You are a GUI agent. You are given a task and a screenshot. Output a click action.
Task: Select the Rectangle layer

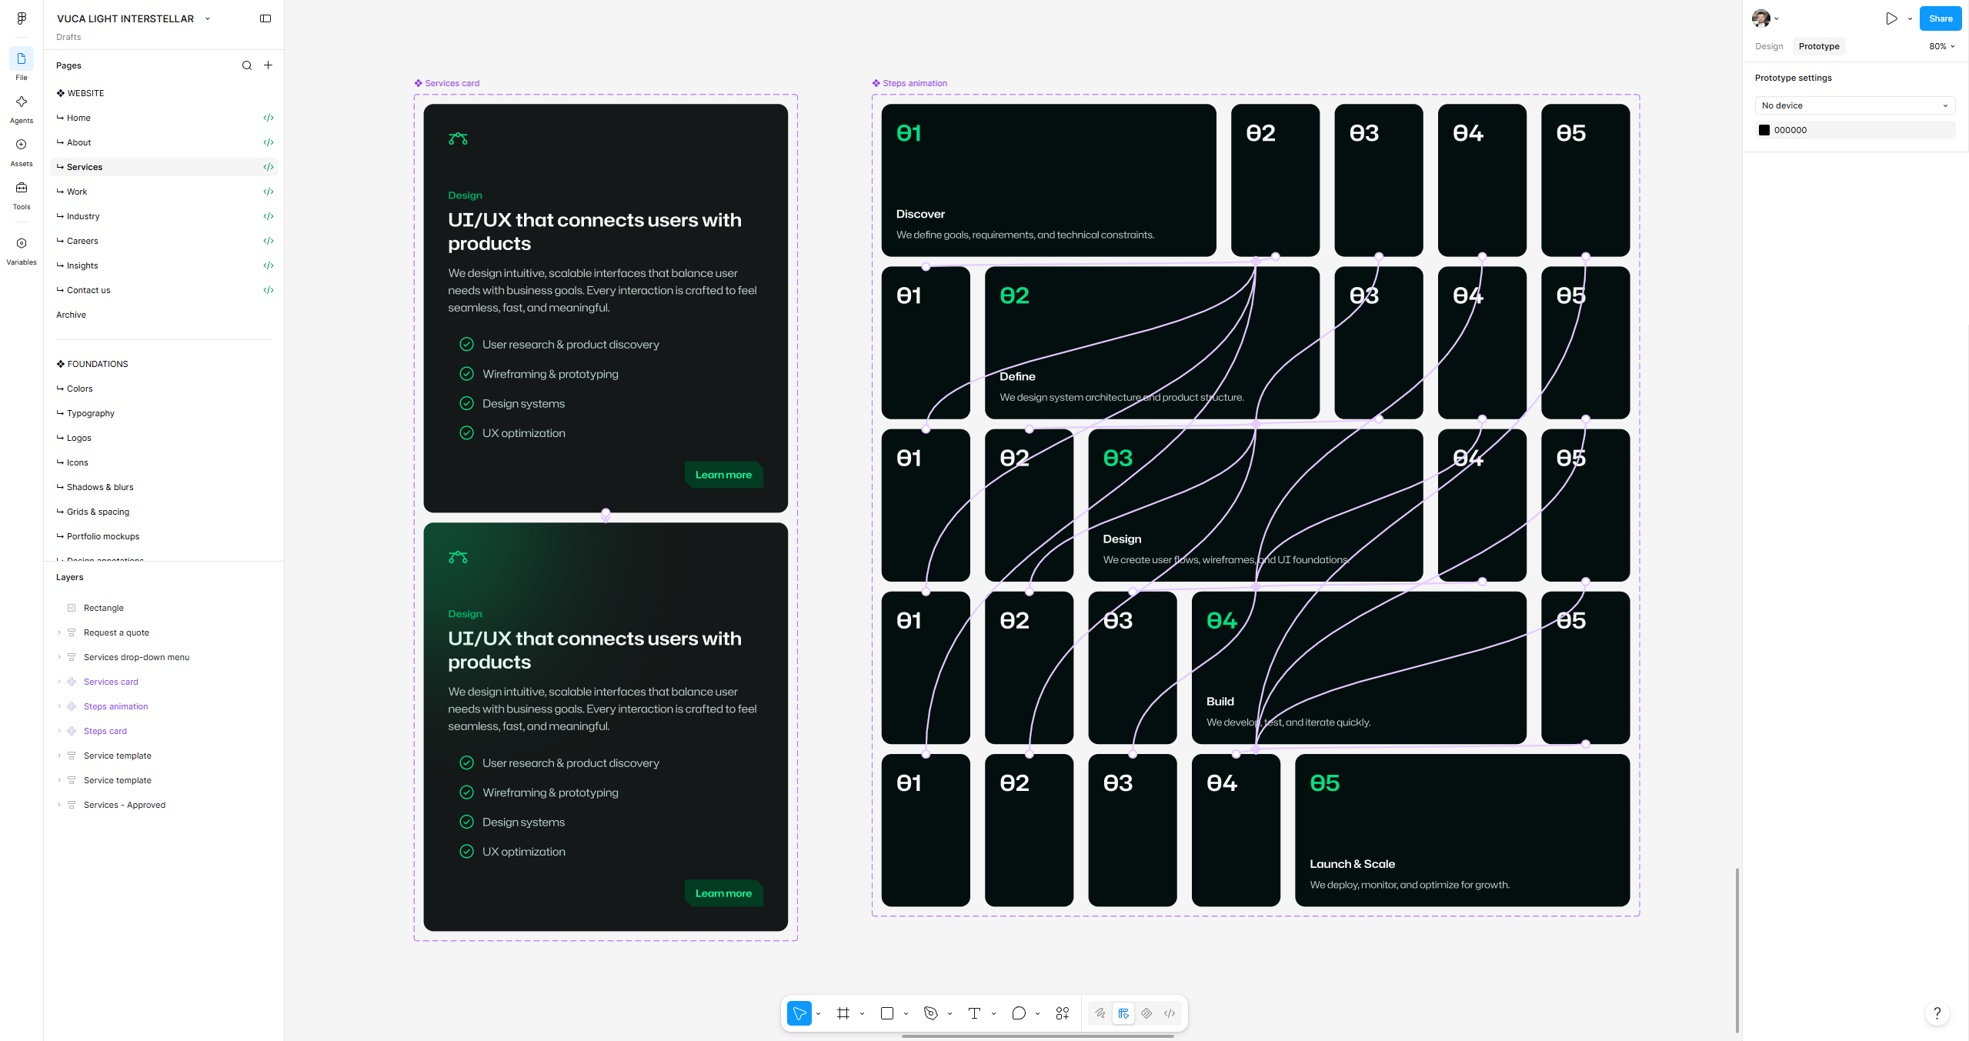tap(103, 608)
